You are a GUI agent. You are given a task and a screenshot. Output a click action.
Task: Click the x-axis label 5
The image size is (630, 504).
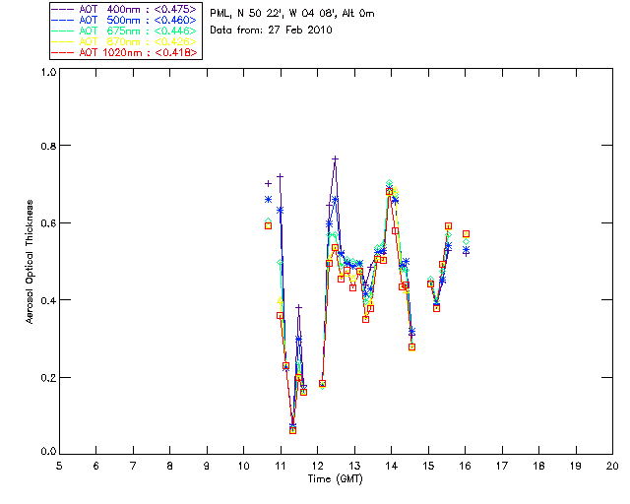point(59,467)
